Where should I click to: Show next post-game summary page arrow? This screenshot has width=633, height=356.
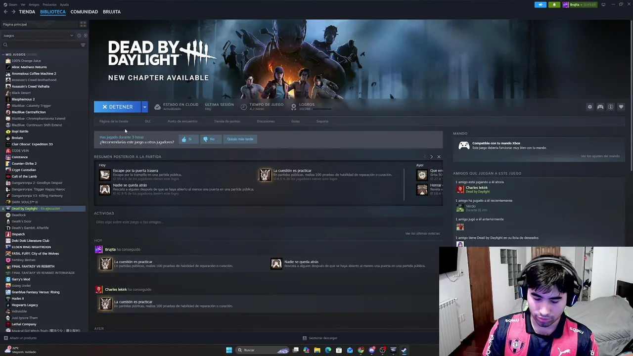tap(431, 157)
